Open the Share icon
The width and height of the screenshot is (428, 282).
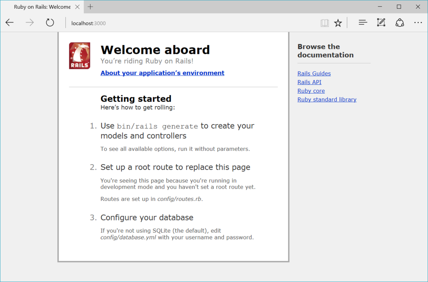(400, 23)
